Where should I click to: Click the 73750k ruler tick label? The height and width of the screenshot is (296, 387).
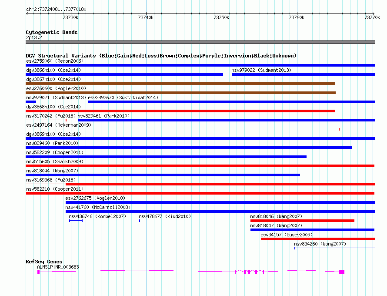pos(221,17)
